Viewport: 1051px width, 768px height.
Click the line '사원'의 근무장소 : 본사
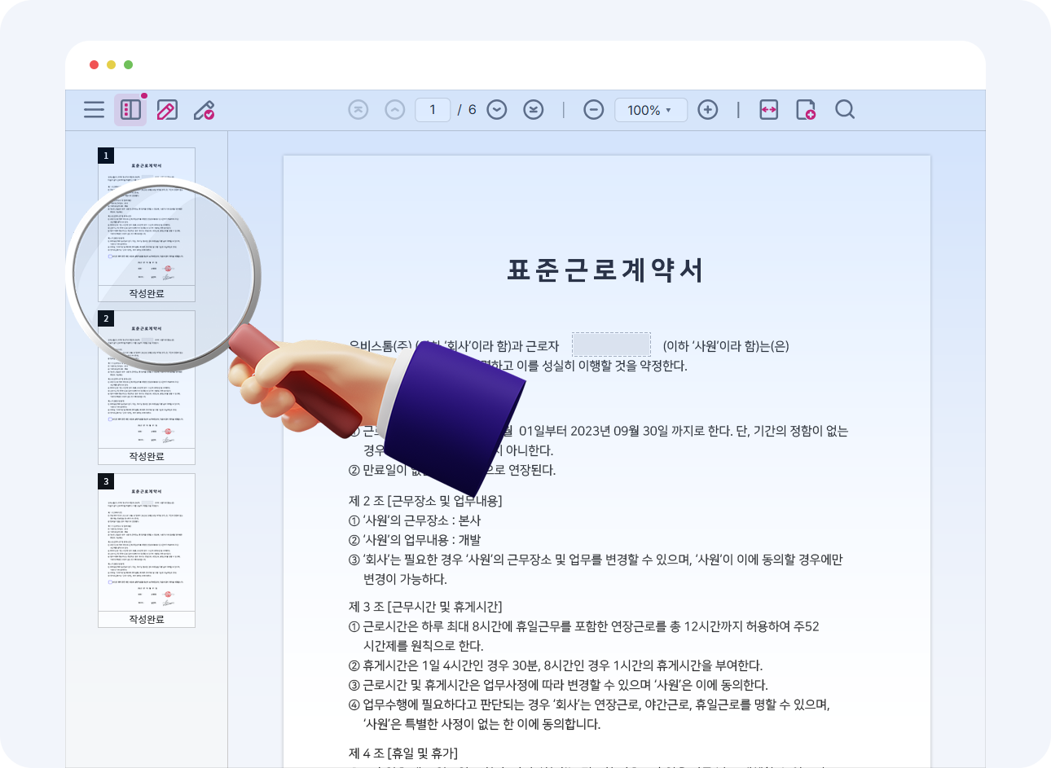415,520
